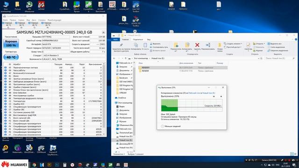299x168 pixels.
Task: Click Invert selection in the Explorer ribbon
Action: 278,50
